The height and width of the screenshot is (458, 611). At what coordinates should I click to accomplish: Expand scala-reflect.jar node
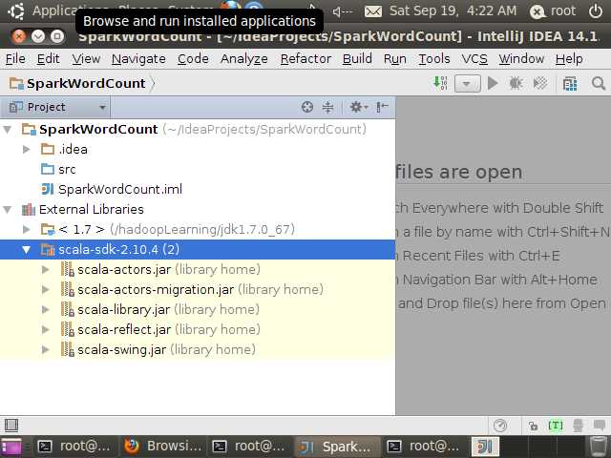point(45,329)
